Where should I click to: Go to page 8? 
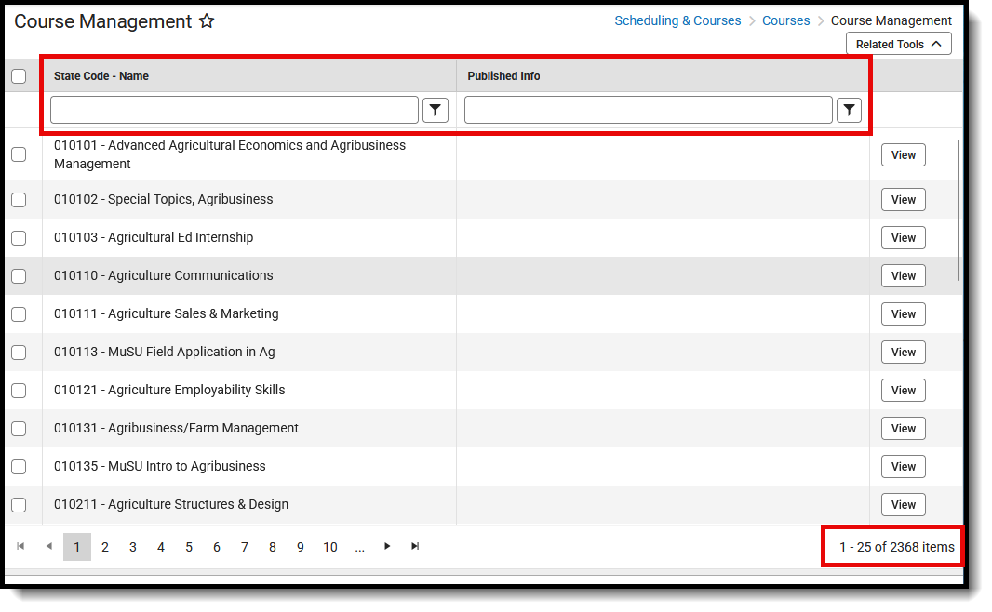click(x=272, y=547)
